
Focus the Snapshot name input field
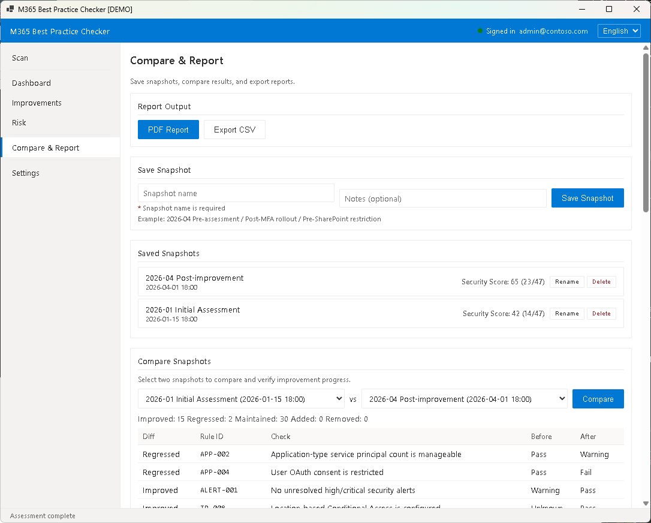236,193
